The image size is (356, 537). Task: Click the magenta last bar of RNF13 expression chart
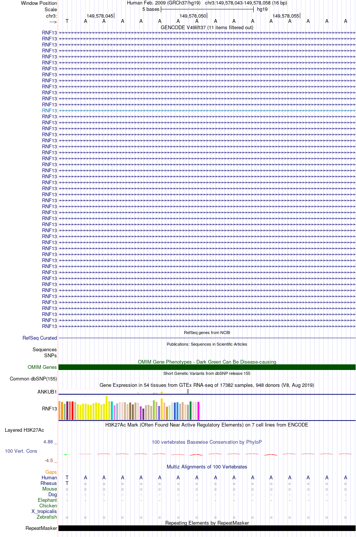[199, 411]
